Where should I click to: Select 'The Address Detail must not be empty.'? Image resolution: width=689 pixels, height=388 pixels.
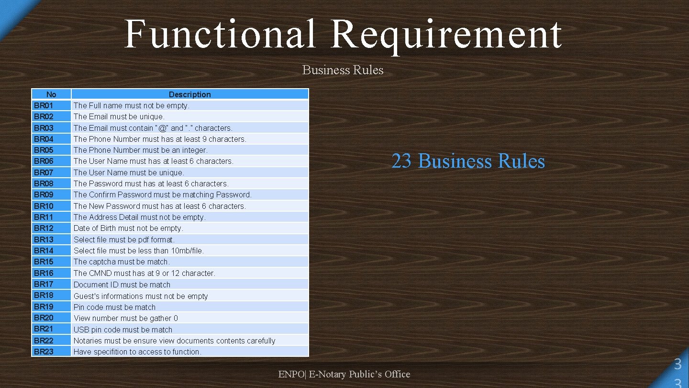point(190,217)
